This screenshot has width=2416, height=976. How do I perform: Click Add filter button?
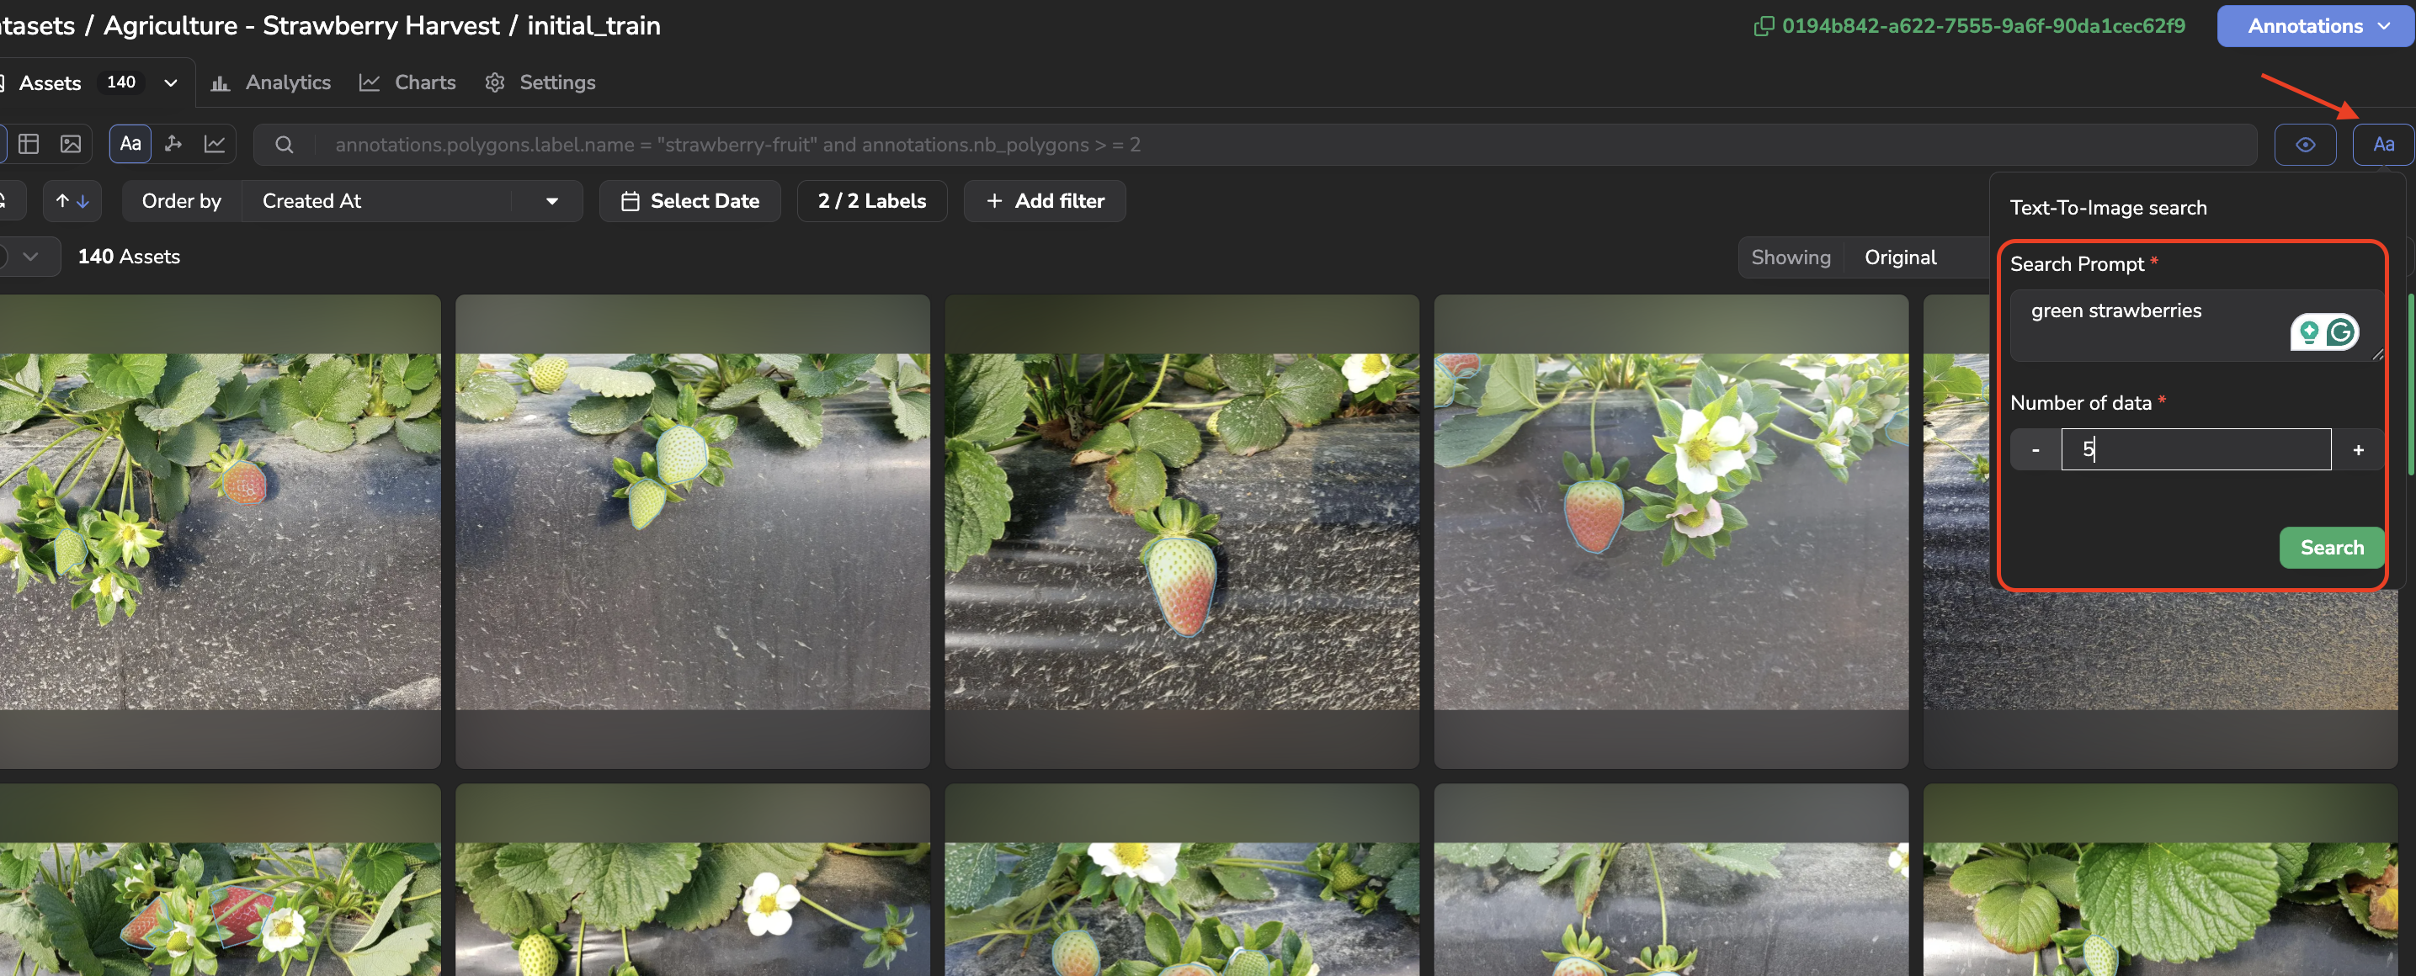(x=1045, y=200)
